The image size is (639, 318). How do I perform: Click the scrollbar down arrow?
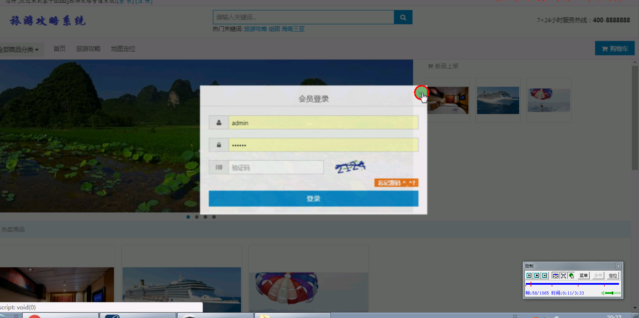[635, 308]
